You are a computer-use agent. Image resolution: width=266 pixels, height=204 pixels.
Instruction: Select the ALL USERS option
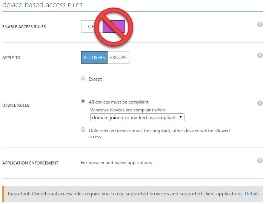pyautogui.click(x=94, y=58)
